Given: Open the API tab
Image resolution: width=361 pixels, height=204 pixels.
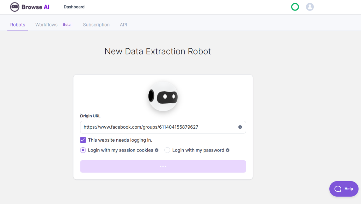Looking at the screenshot, I should point(123,25).
